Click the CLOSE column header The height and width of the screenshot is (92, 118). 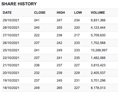pos(40,13)
